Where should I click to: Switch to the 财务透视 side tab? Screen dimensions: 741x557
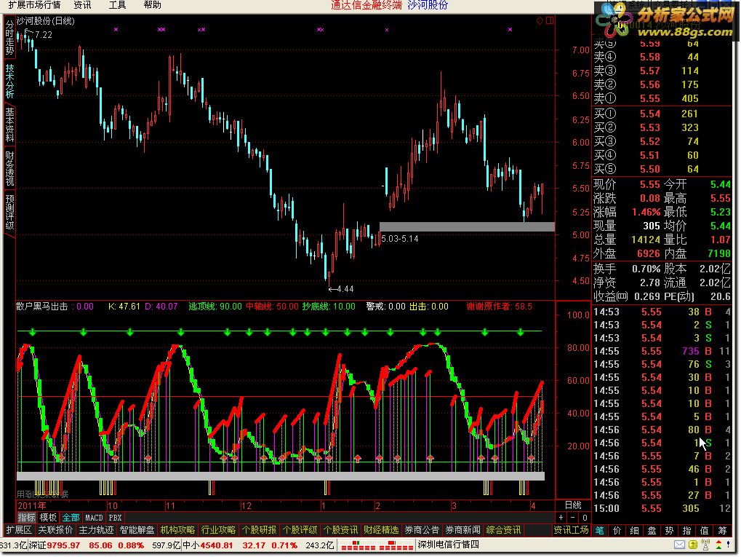pos(9,168)
